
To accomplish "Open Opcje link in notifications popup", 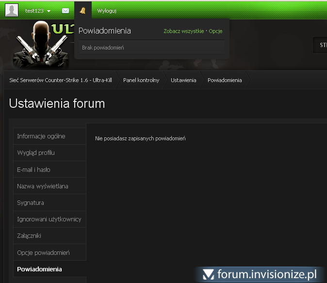I will pyautogui.click(x=215, y=31).
